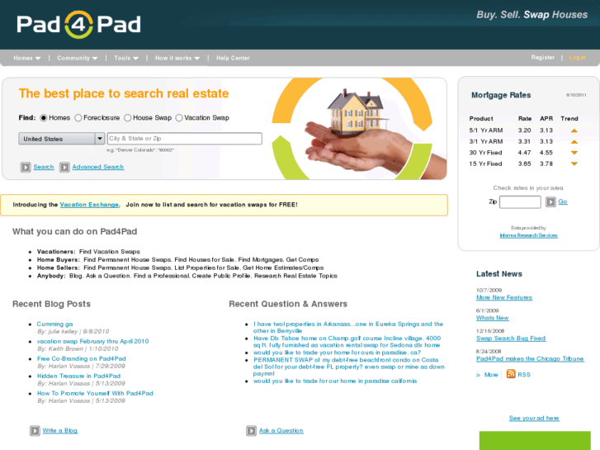
Task: Click the play icon beside Advanced Search
Action: click(64, 168)
